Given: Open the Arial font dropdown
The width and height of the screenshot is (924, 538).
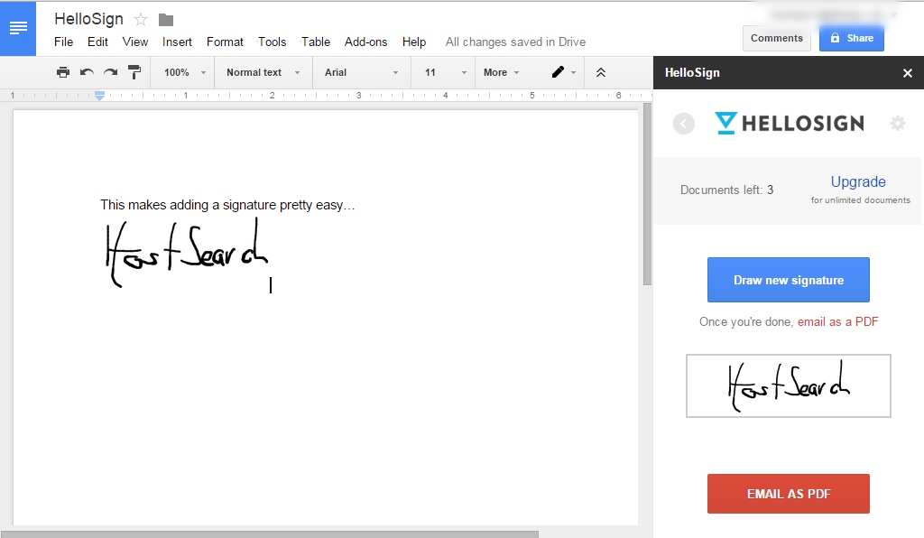Looking at the screenshot, I should click(x=360, y=72).
